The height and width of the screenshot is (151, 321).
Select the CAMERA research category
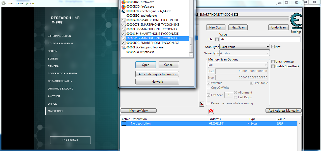point(53,66)
